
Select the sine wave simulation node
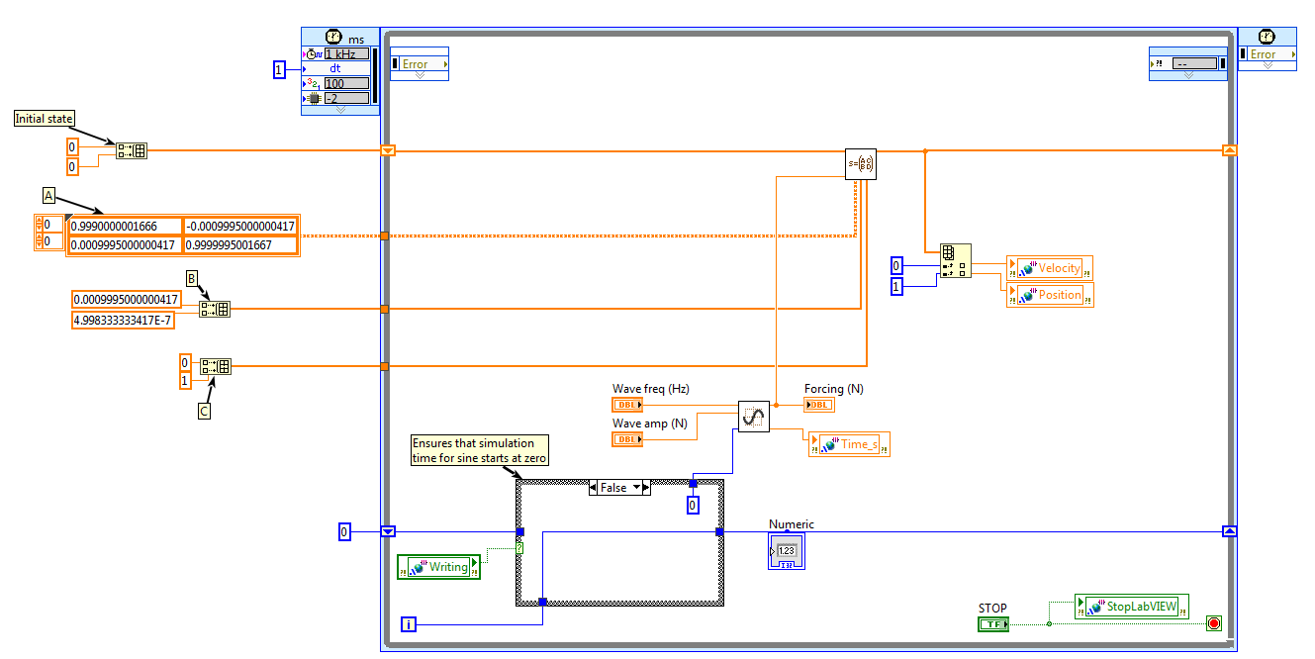tap(754, 417)
